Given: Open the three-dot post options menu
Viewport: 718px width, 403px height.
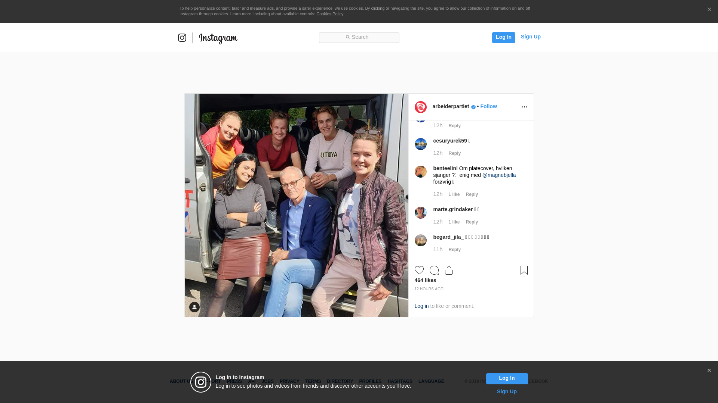Looking at the screenshot, I should tap(524, 107).
